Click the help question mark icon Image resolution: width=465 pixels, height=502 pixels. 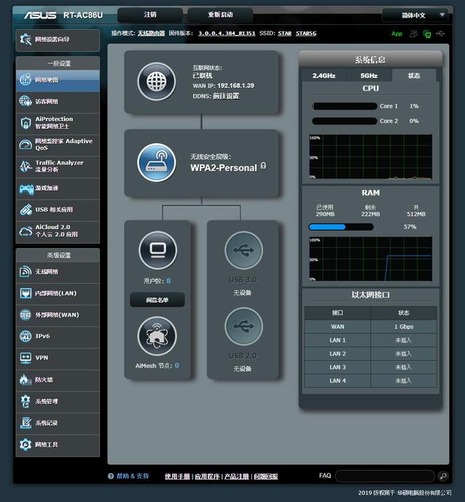coord(110,476)
